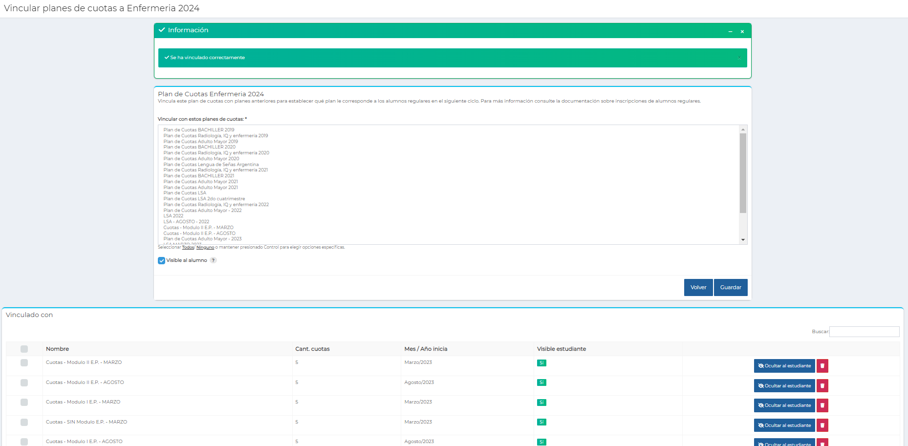Minimize the Información panel
The height and width of the screenshot is (446, 908).
tap(730, 31)
